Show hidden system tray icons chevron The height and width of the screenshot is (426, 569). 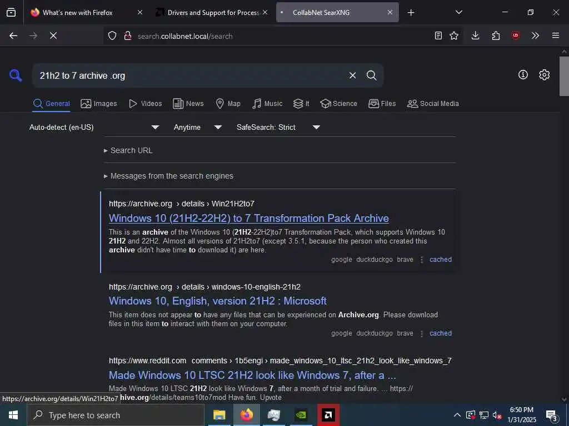coord(457,415)
